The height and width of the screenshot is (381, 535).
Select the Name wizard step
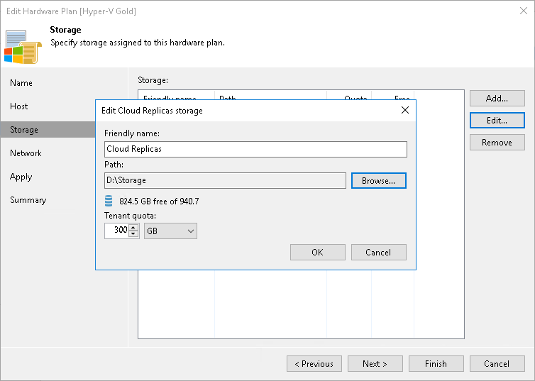click(x=21, y=83)
